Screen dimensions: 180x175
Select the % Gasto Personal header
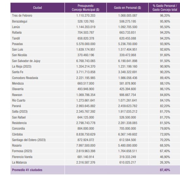(x=165, y=8)
